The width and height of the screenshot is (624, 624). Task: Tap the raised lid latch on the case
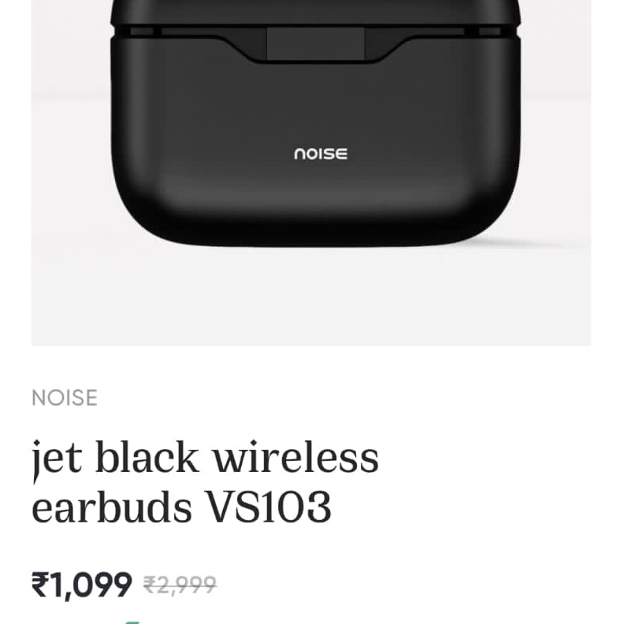coord(315,44)
